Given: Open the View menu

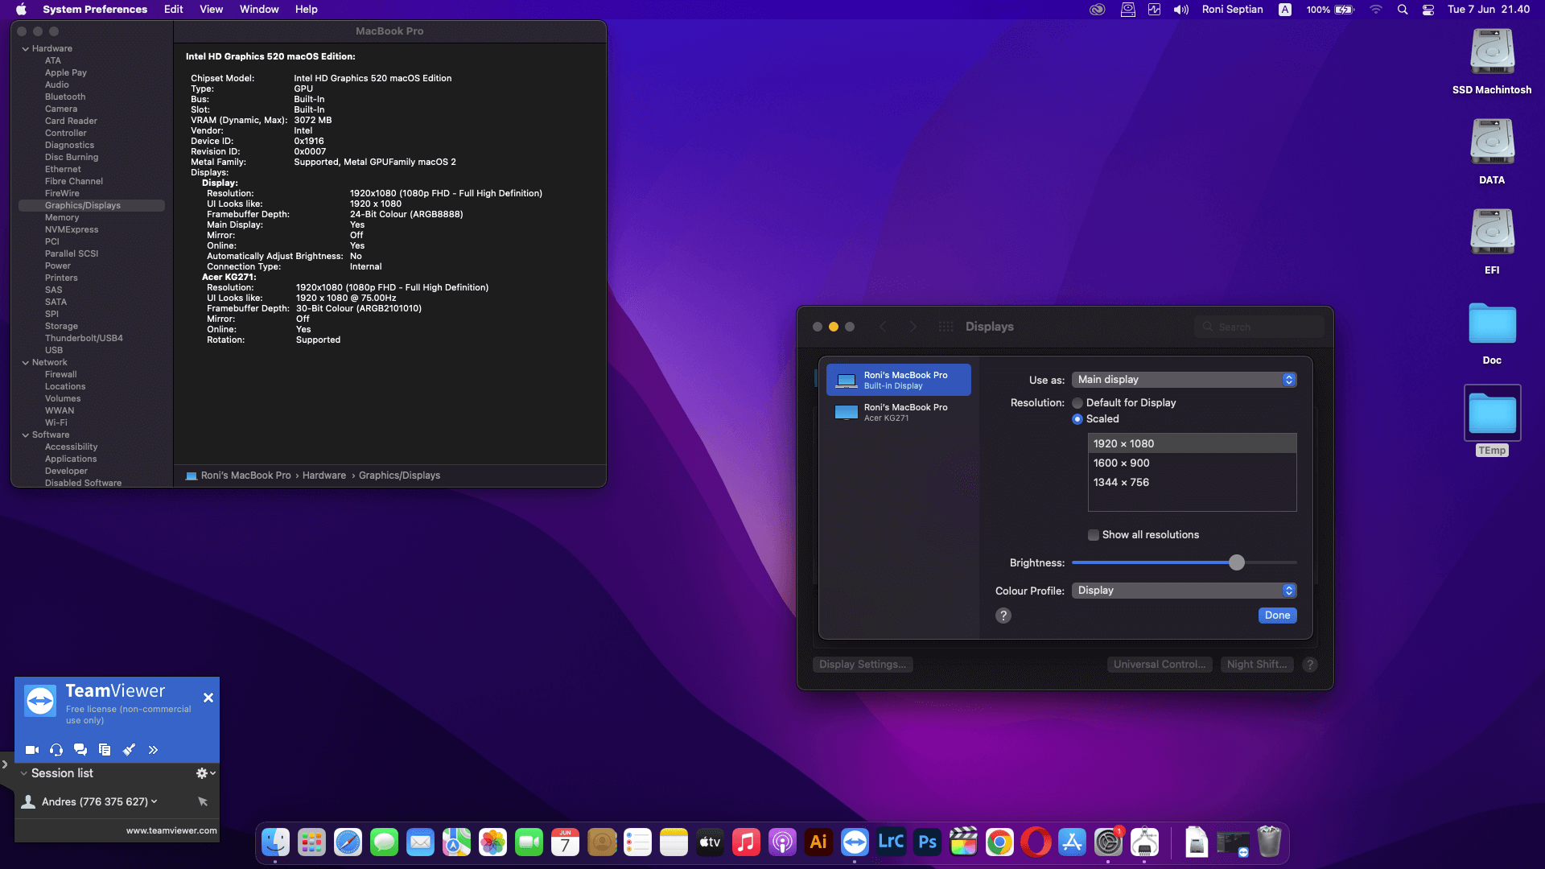Looking at the screenshot, I should click(211, 9).
